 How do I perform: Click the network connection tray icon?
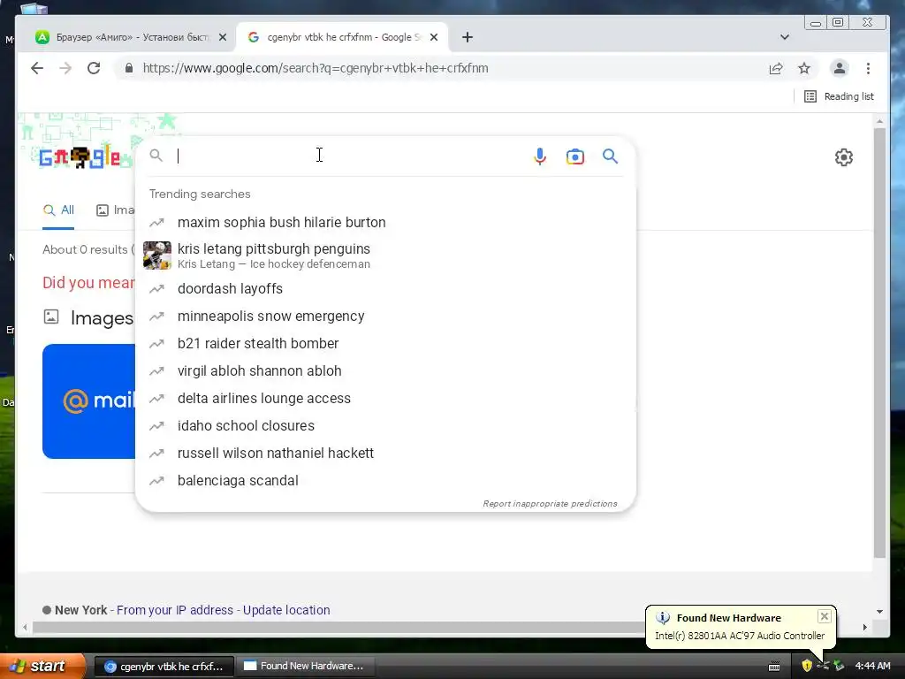click(x=823, y=666)
